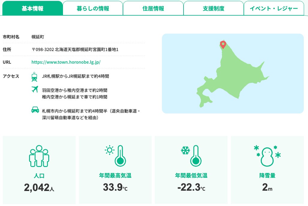Click the 33.9℃ maximum temperature value
Image resolution: width=308 pixels, height=206 pixels.
(115, 187)
